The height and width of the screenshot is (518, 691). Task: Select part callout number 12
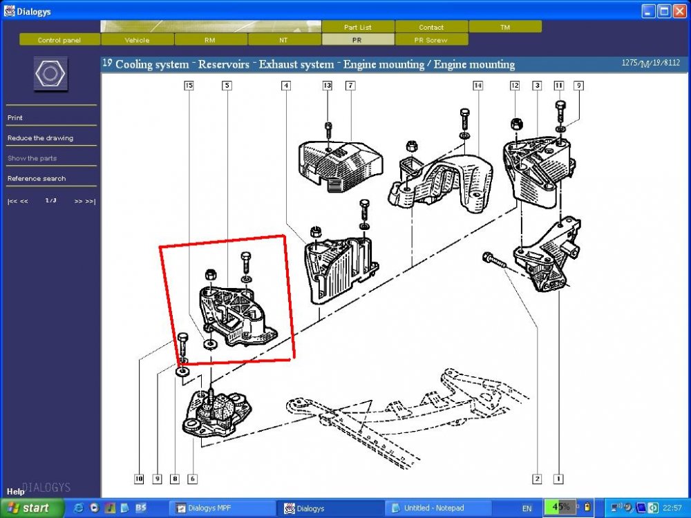click(515, 85)
